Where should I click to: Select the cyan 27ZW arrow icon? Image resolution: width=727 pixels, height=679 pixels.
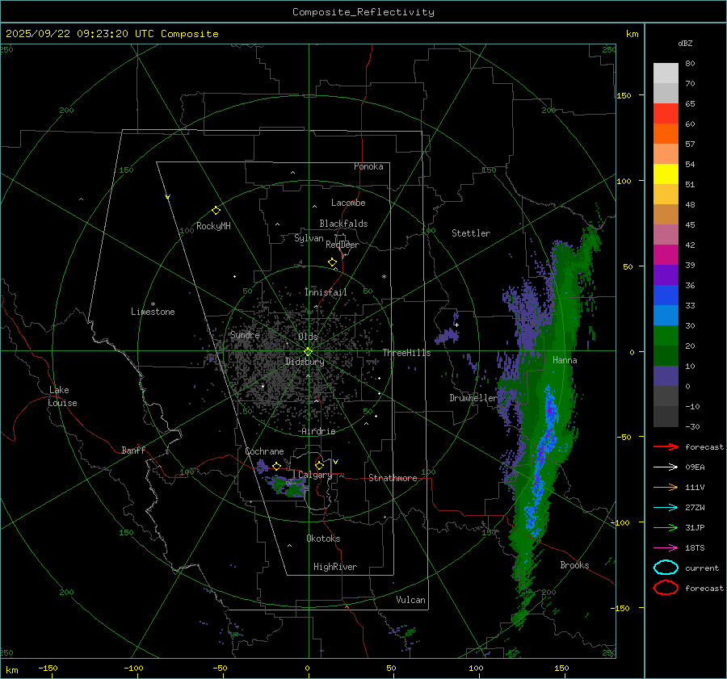pos(666,507)
